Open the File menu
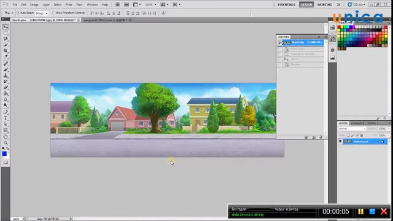 [x=15, y=4]
